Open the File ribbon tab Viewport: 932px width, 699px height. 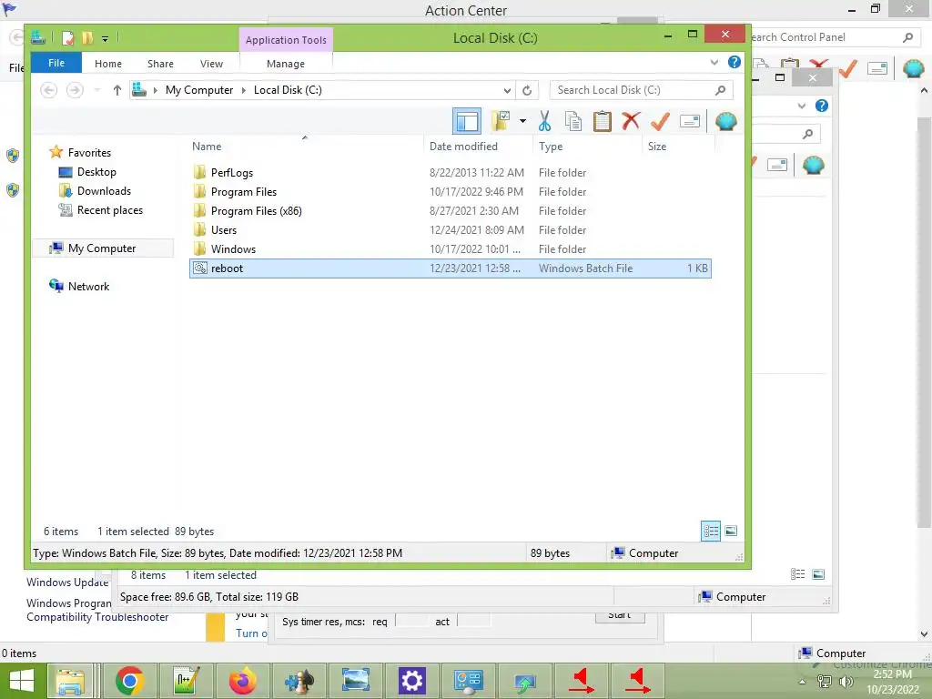(56, 63)
